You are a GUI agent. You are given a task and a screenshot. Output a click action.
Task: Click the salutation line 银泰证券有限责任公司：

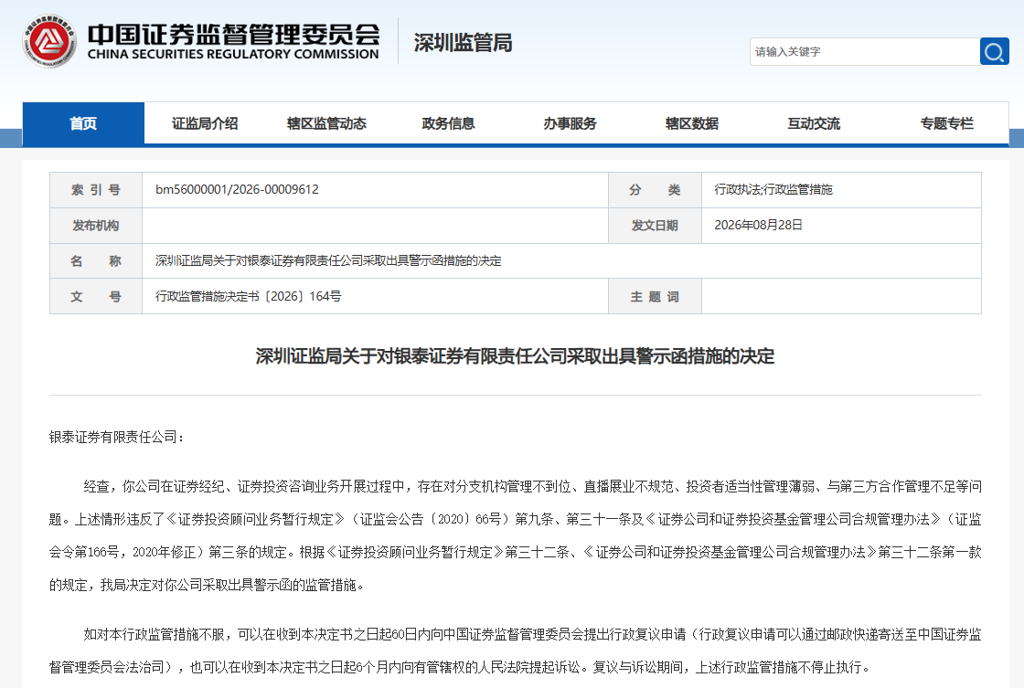coord(117,438)
